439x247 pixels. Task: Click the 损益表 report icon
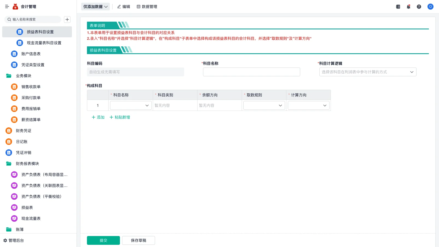[14, 207]
